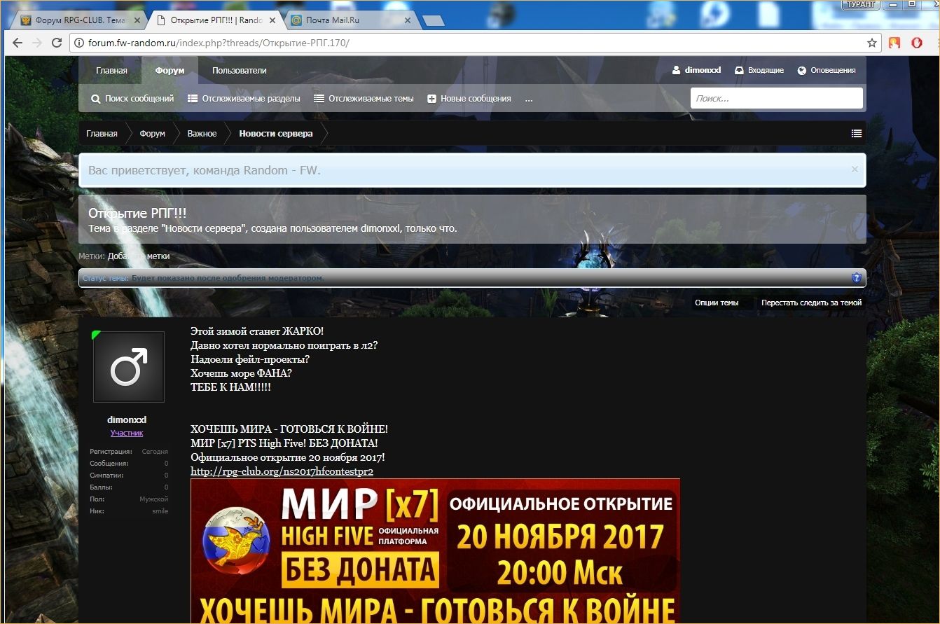Click the МИР x7 High Five banner
Image resolution: width=940 pixels, height=624 pixels.
point(435,551)
